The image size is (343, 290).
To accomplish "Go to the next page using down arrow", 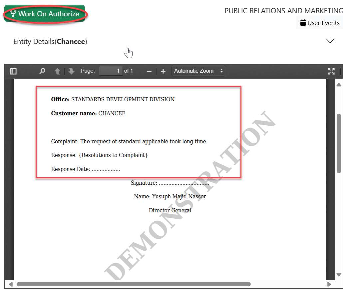I will (71, 71).
